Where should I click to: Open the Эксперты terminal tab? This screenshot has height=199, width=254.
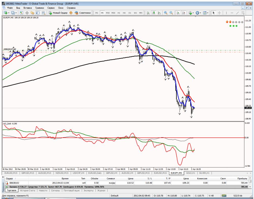click(x=88, y=190)
